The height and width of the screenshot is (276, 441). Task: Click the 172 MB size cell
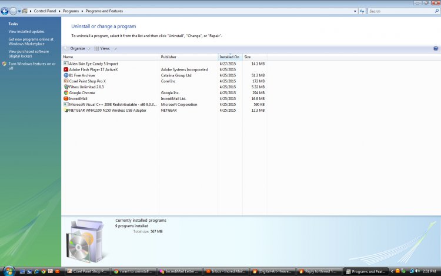[259, 81]
